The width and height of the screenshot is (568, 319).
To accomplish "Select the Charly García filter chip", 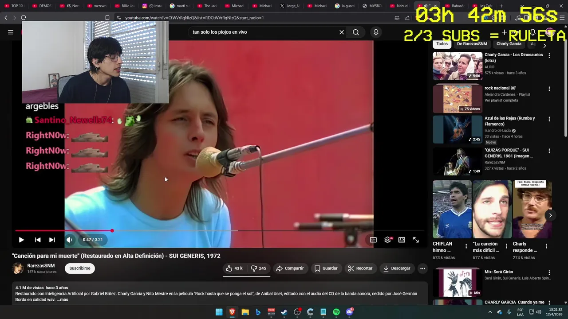I will (x=509, y=44).
